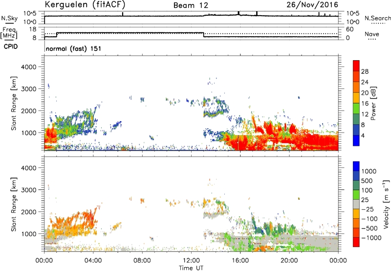Viewport: 391px width, 271px height.
Task: Click the 'Kerguelen (fitACF)' title text
Action: 85,4
